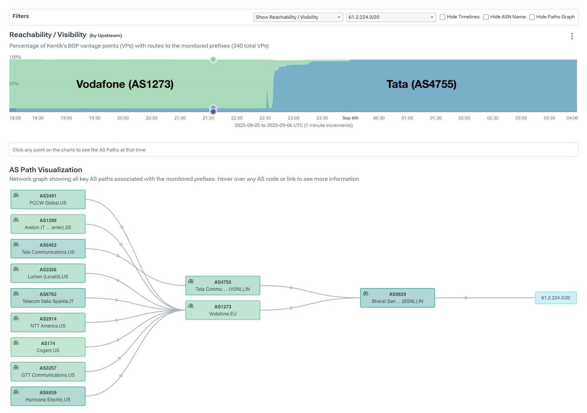587x413 pixels.
Task: Open the three-dot chart options menu
Action: (x=572, y=36)
